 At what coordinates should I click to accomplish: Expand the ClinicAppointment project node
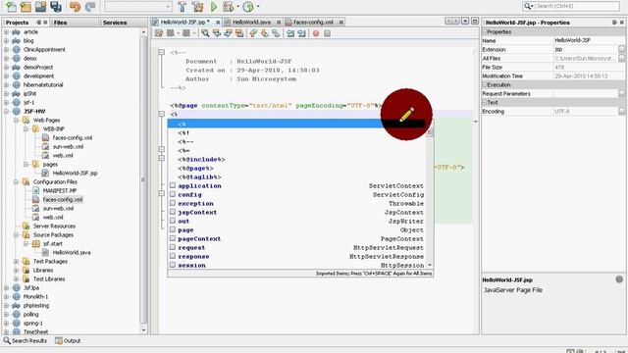click(6, 50)
